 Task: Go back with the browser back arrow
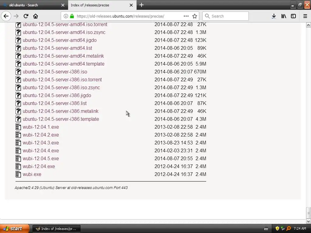(6, 16)
